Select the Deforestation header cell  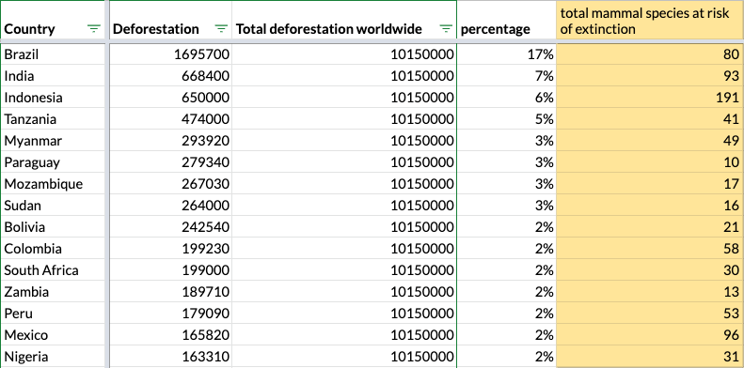[x=171, y=20]
